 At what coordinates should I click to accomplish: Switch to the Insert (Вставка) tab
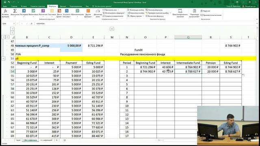(x=24, y=6)
